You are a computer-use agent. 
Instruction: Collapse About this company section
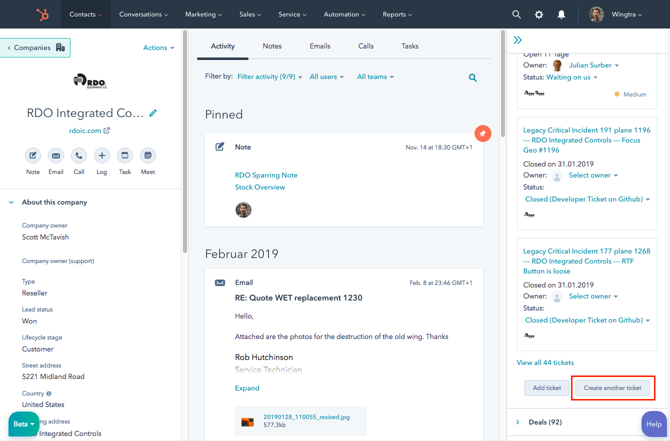[11, 202]
